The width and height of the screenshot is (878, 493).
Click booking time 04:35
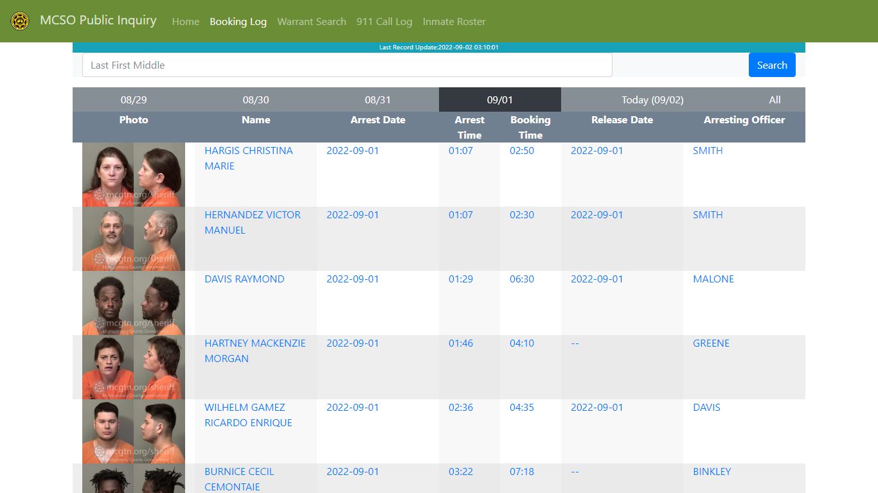522,407
